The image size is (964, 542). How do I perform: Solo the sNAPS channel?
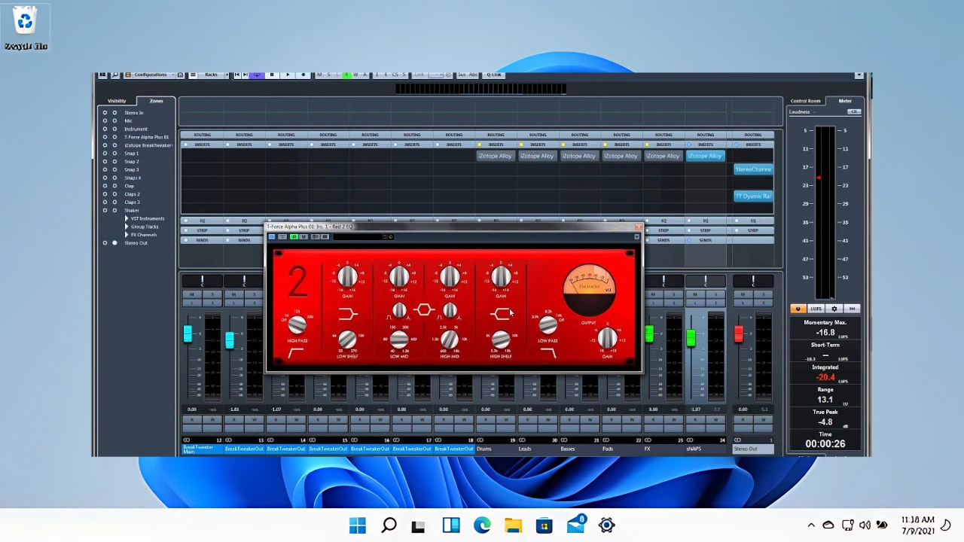(715, 294)
